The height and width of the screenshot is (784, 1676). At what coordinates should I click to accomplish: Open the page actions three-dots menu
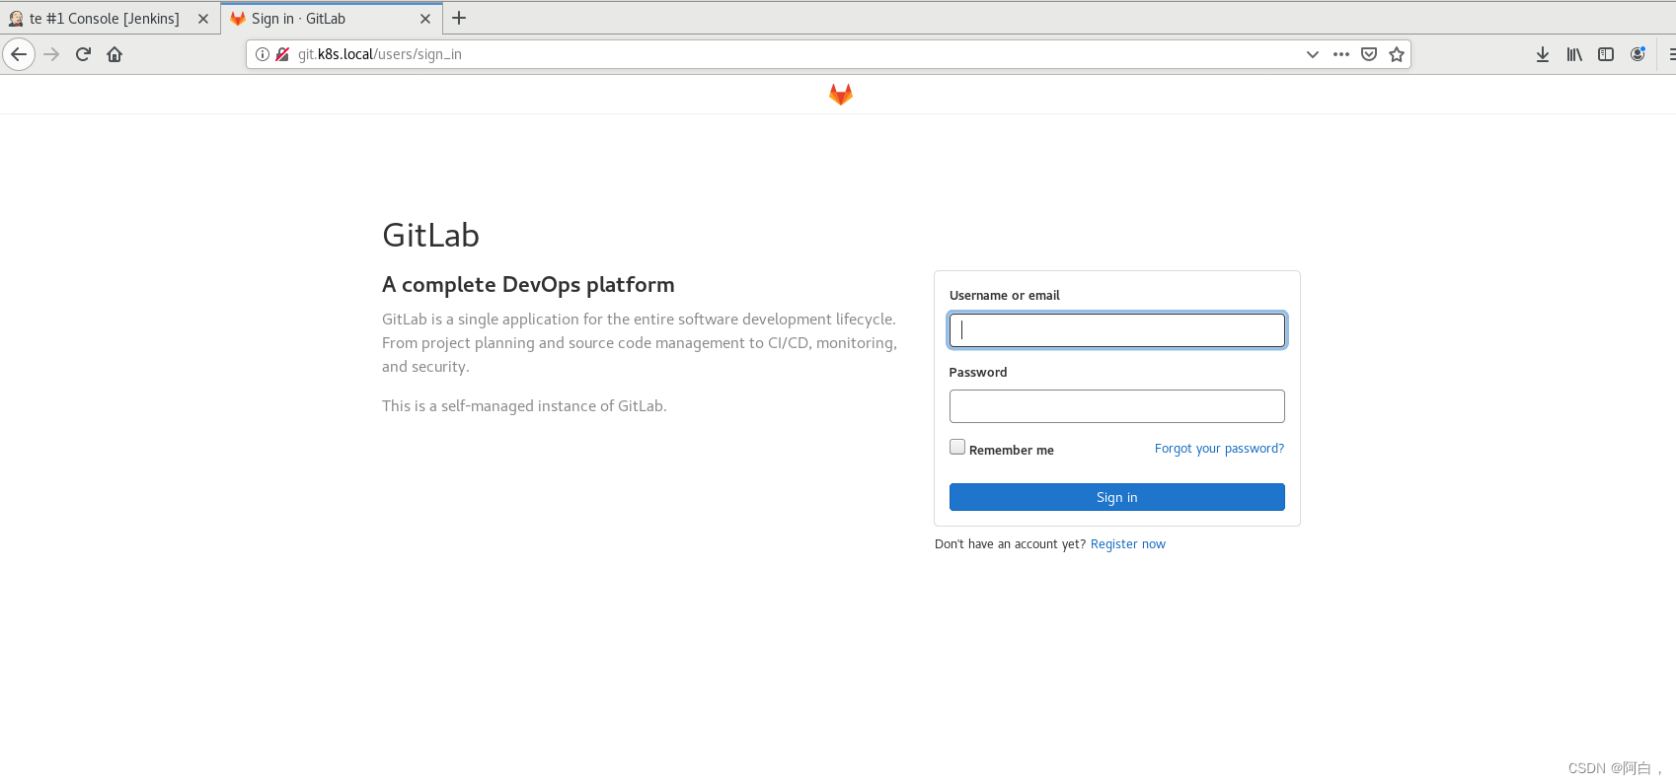(x=1341, y=54)
